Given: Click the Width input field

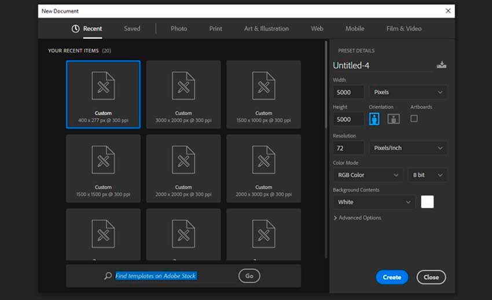Looking at the screenshot, I should [x=348, y=92].
